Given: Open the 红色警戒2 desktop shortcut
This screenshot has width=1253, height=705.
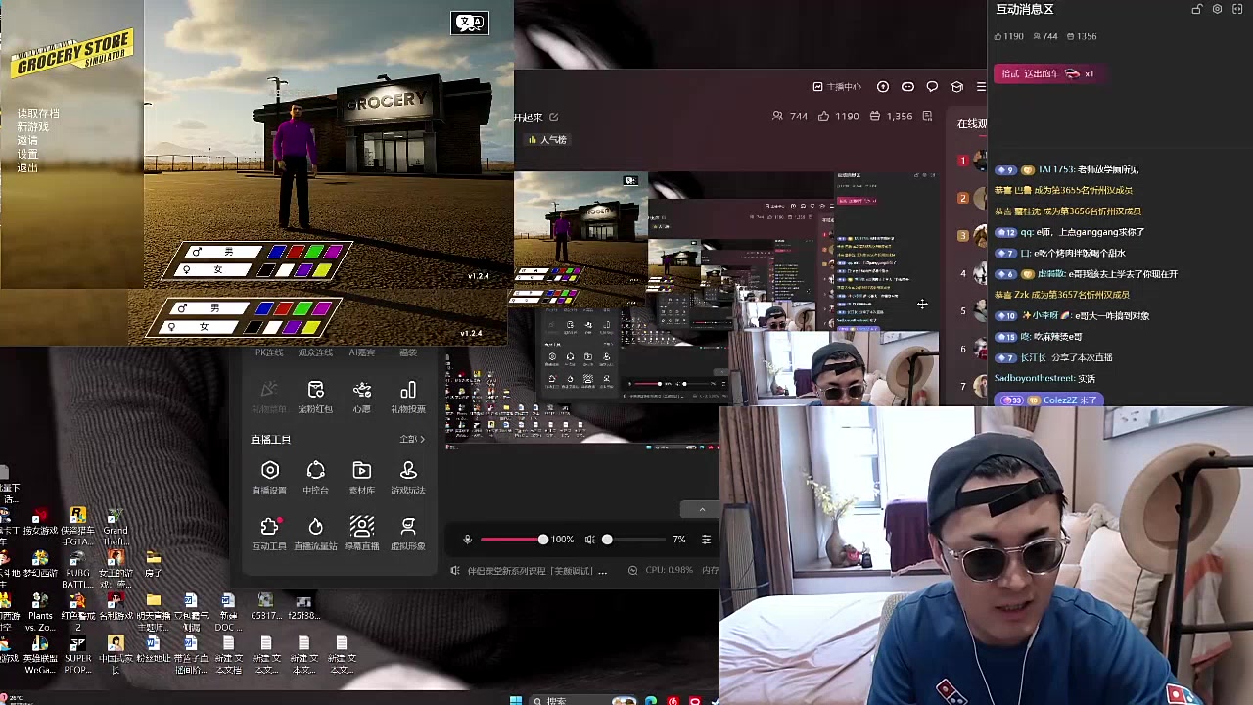Looking at the screenshot, I should point(77,612).
